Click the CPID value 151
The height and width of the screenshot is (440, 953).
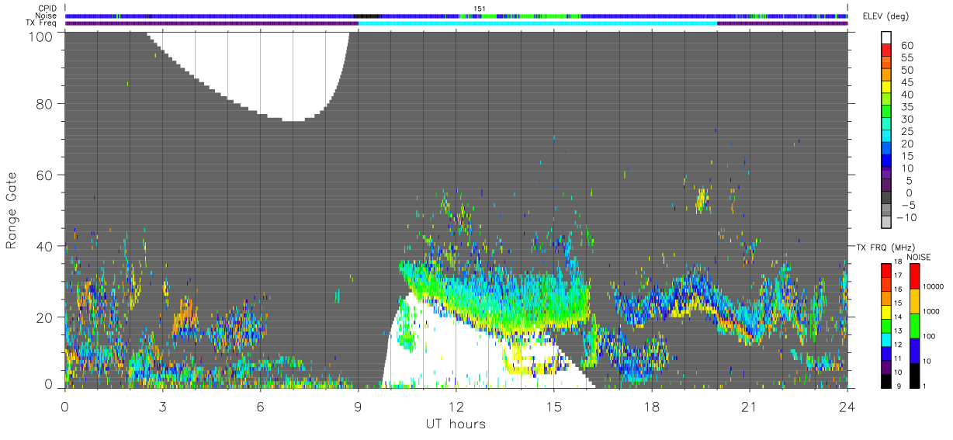(479, 9)
